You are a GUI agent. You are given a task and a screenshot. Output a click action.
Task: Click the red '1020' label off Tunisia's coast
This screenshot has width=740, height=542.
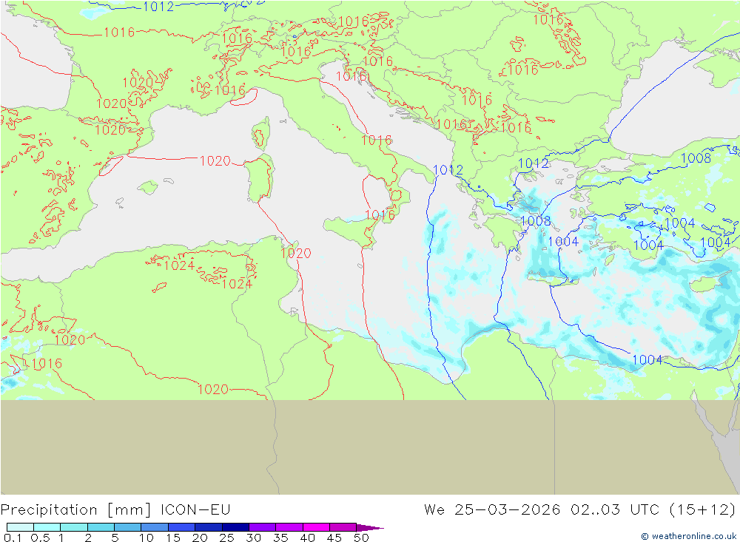pos(296,254)
